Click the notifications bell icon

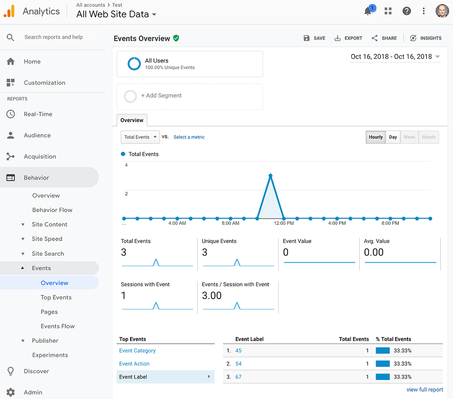(x=368, y=11)
